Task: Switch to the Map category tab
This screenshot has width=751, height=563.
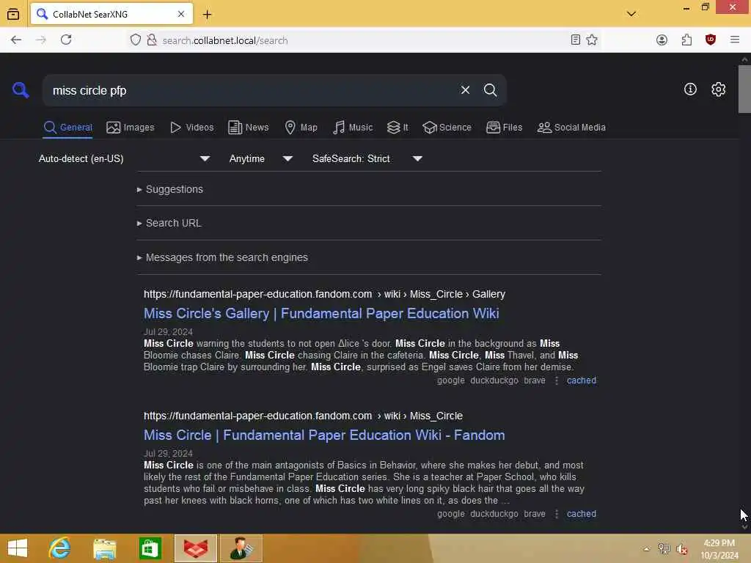Action: [301, 128]
